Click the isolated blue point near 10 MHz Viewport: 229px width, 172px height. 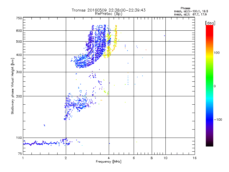[164, 36]
